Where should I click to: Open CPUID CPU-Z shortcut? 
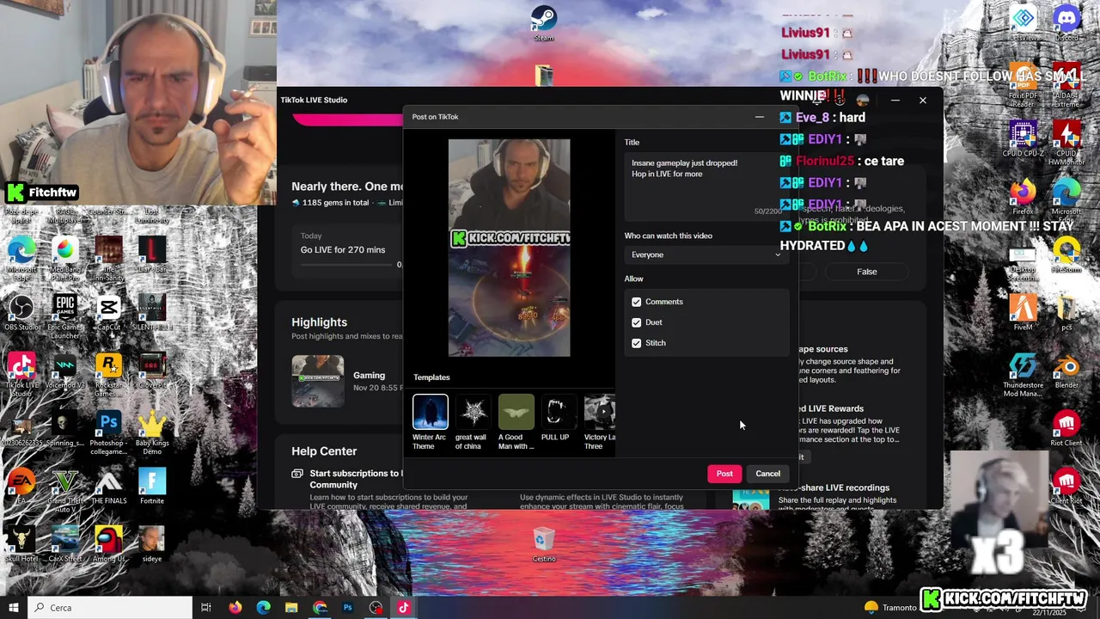1023,139
